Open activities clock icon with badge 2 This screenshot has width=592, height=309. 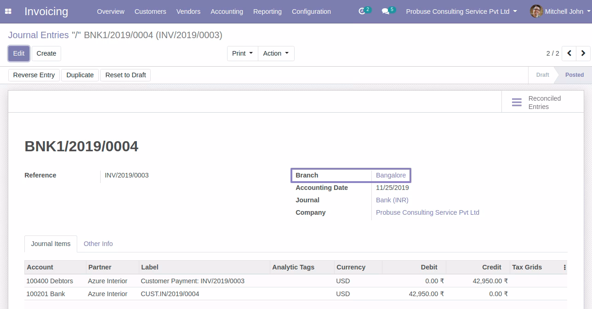point(364,11)
